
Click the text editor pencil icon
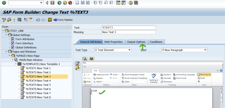click(78, 63)
